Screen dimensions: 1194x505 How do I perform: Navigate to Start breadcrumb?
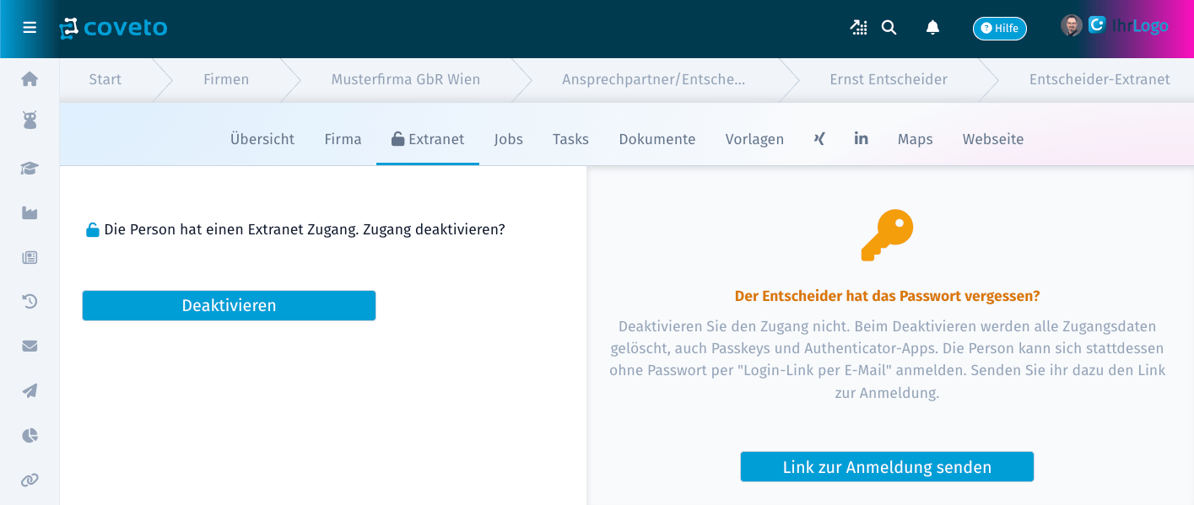(105, 79)
